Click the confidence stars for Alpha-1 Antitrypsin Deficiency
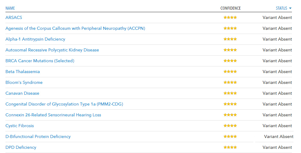The image size is (301, 153). (x=230, y=39)
